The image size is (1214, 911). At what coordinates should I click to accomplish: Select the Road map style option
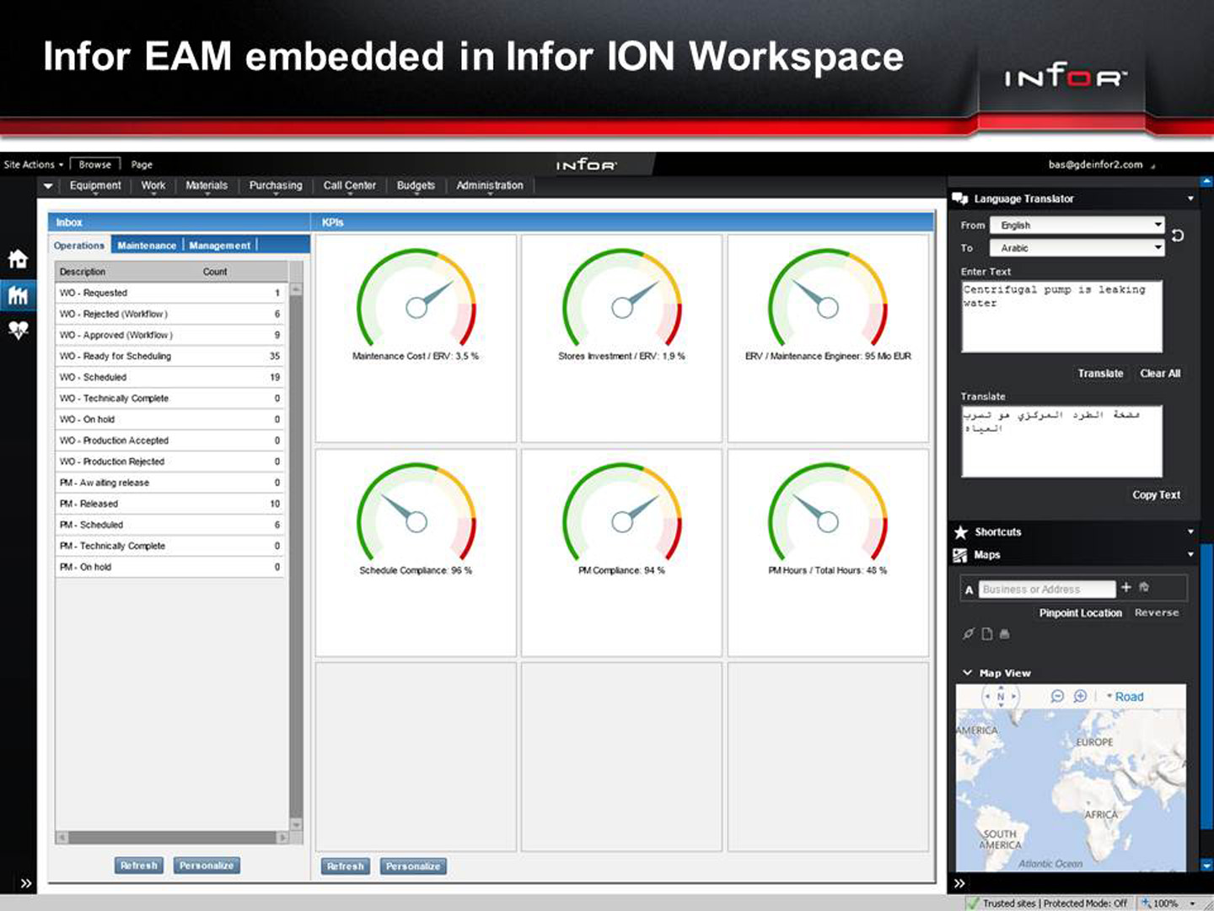pos(1130,697)
